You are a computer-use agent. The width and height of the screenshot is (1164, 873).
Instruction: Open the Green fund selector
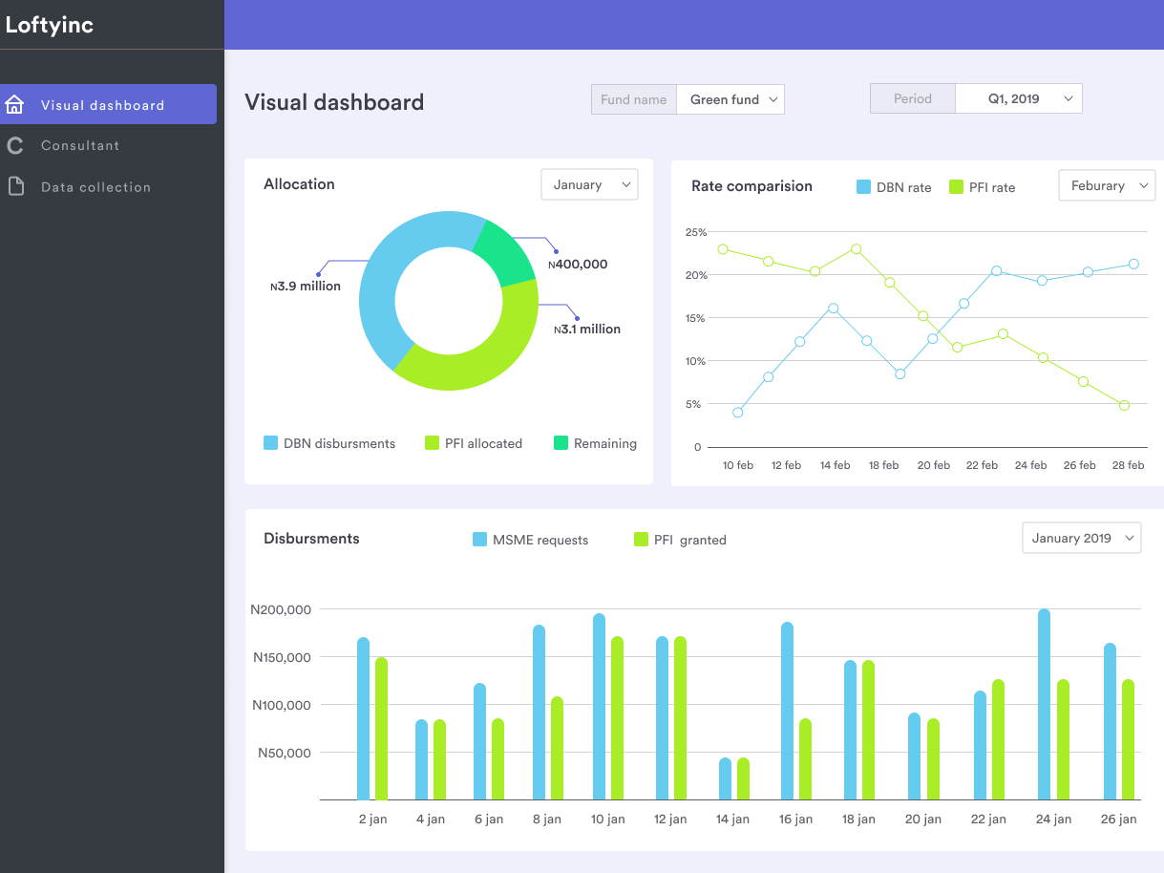[x=730, y=98]
